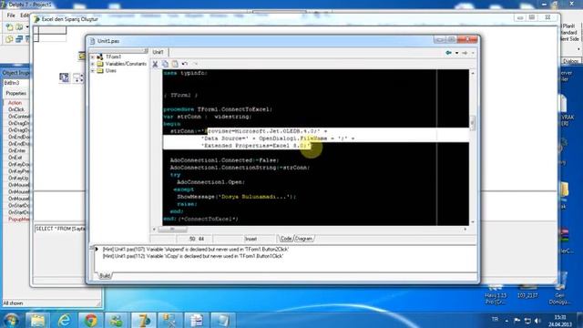Switch to the Unit1 editor tab

click(158, 52)
